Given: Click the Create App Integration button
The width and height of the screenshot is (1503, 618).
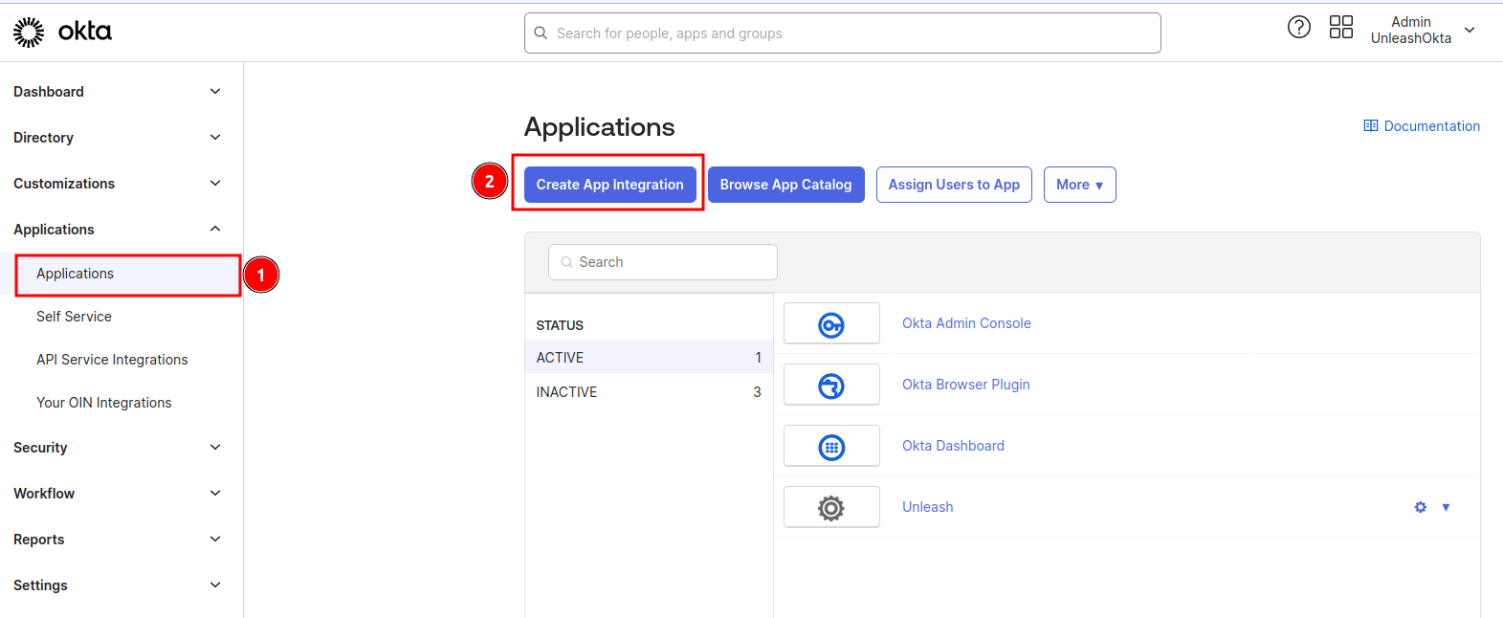Looking at the screenshot, I should (x=609, y=185).
